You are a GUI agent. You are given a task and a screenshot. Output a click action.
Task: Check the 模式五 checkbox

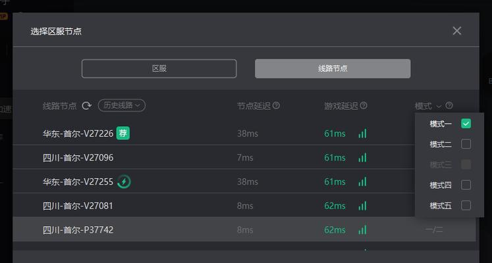click(466, 205)
